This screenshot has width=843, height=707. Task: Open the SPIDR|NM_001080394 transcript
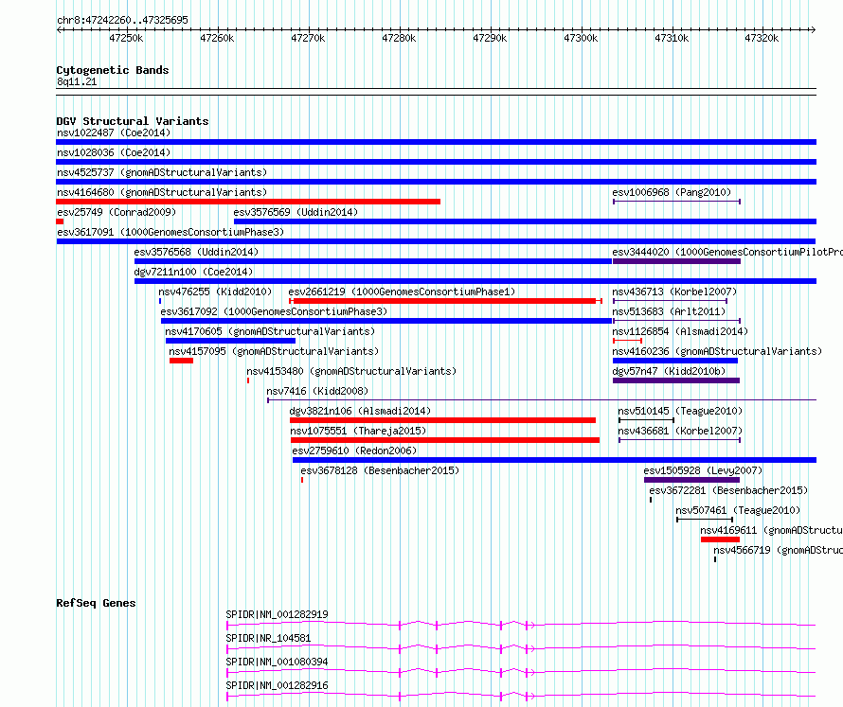(x=521, y=672)
